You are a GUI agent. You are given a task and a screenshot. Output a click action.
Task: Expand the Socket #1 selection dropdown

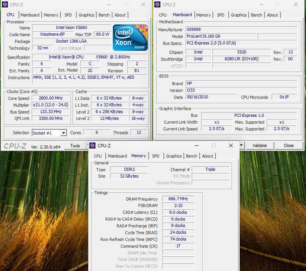[x=63, y=133]
